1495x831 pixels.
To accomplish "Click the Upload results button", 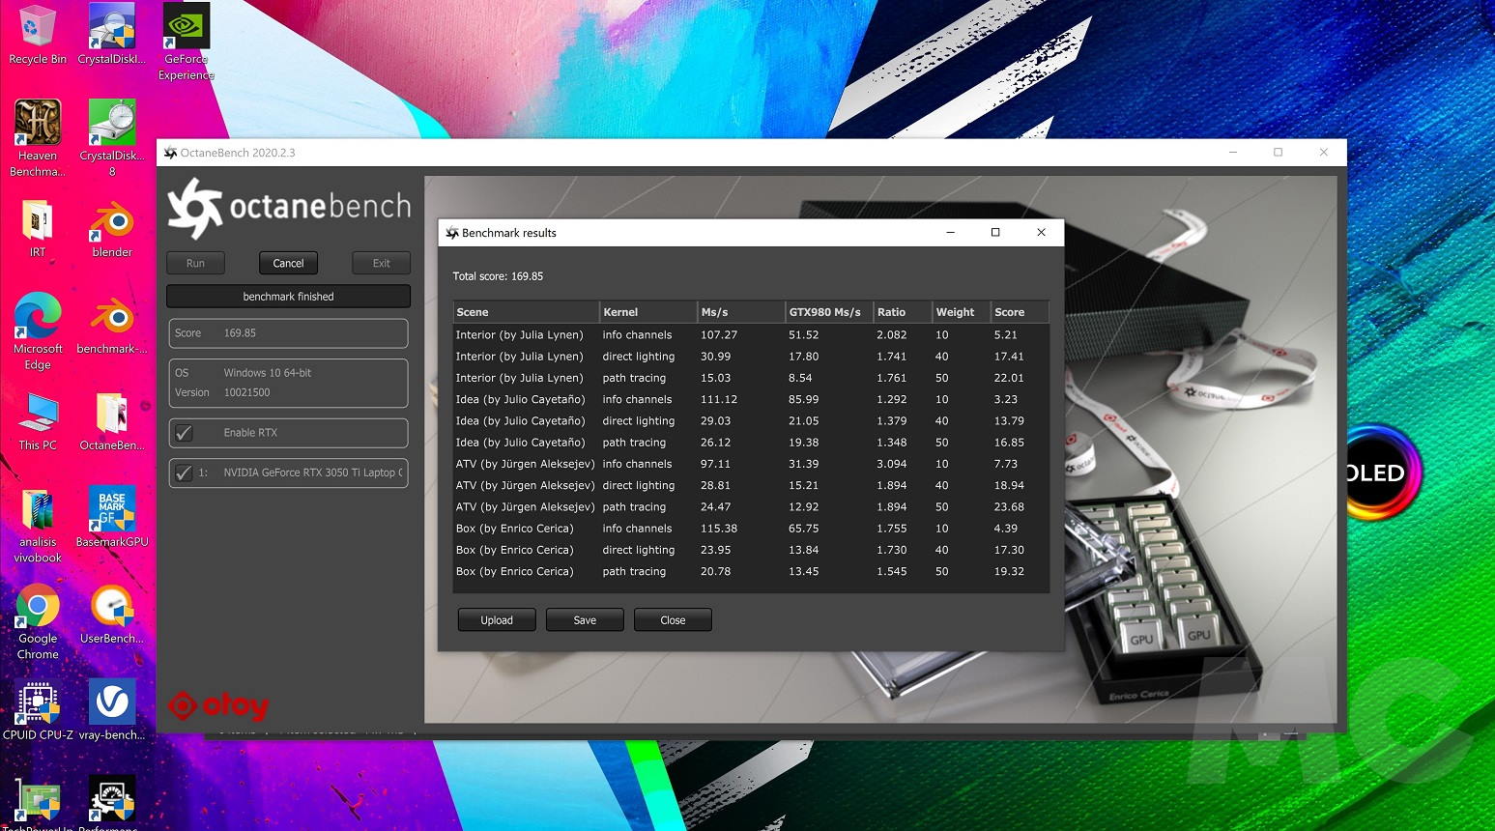I will [497, 620].
